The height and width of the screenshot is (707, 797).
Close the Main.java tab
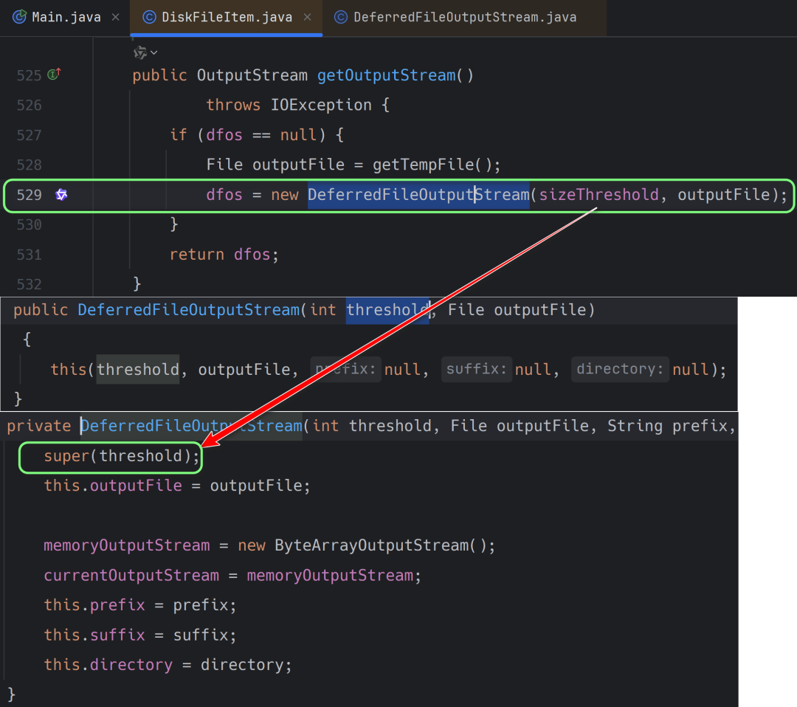pyautogui.click(x=115, y=17)
